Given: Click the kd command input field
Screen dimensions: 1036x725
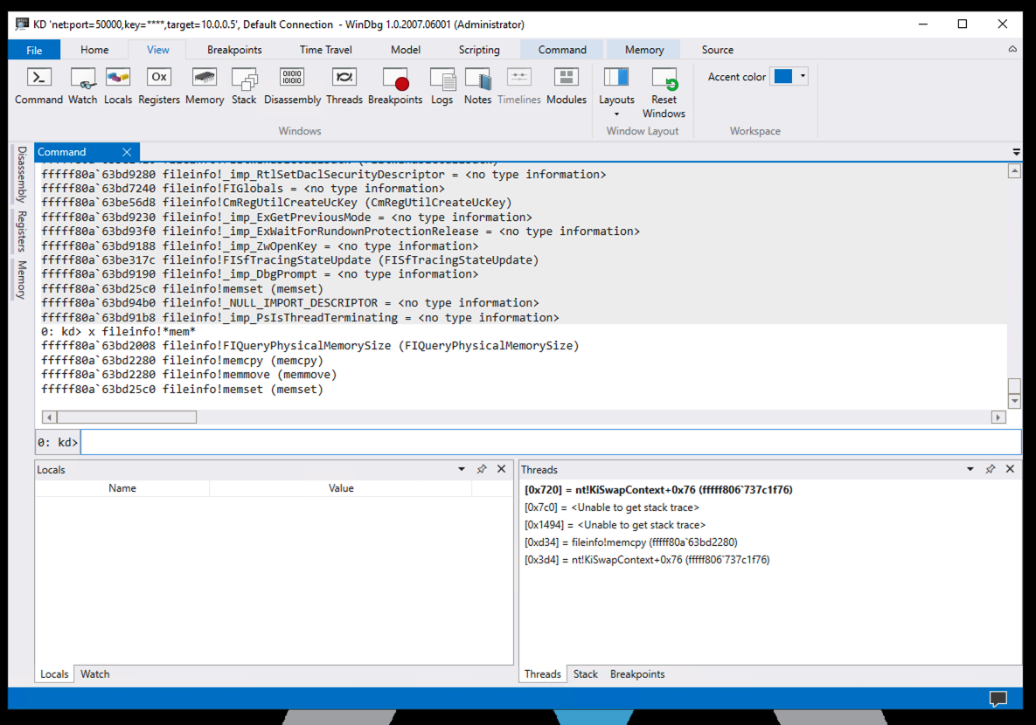Looking at the screenshot, I should (549, 443).
